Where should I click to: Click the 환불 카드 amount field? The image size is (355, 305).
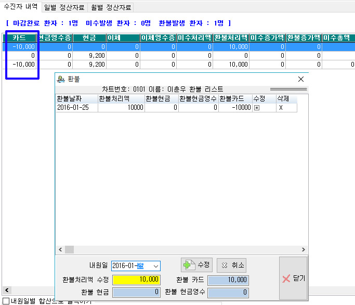click(228, 280)
